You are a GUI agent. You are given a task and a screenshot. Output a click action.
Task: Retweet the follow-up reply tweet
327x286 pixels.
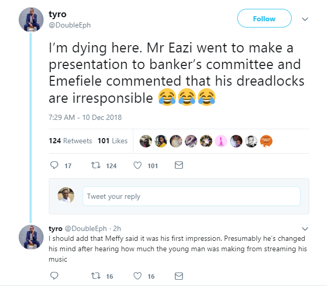(x=96, y=276)
